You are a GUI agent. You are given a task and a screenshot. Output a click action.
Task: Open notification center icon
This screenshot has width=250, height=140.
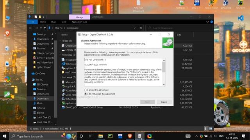243,136
